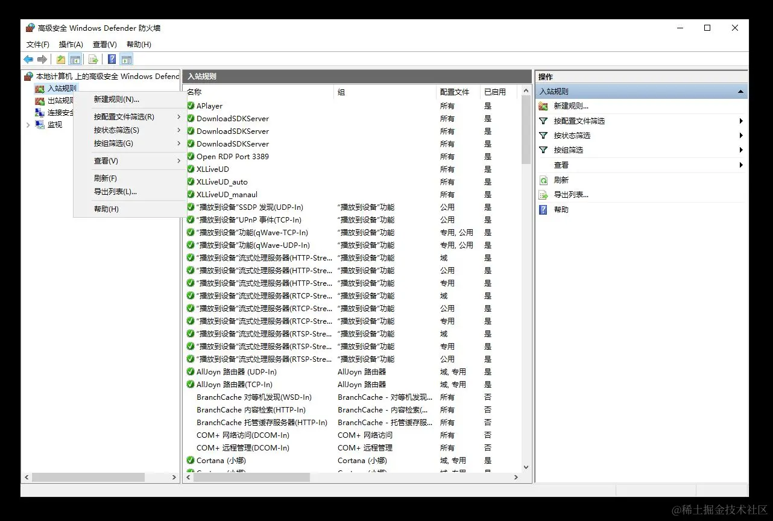Click the status icon of XLLiveUD_manaul rule
The height and width of the screenshot is (521, 773).
tap(191, 194)
